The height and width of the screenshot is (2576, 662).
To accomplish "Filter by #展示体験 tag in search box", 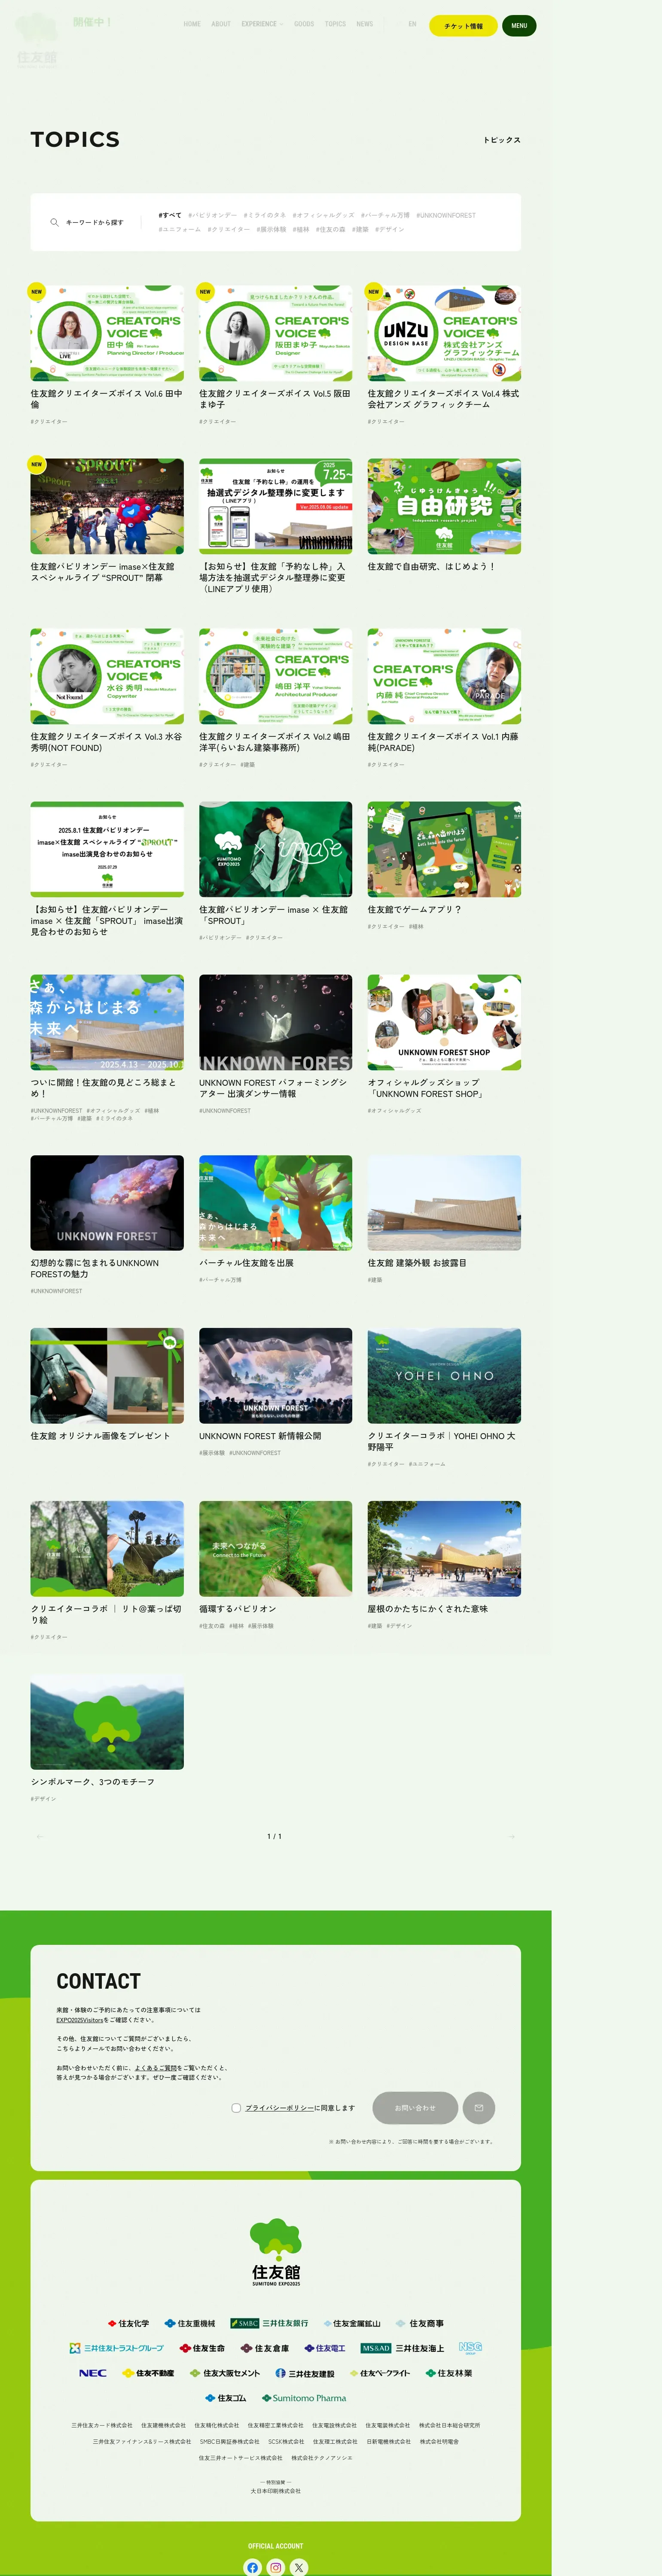I will (x=271, y=229).
